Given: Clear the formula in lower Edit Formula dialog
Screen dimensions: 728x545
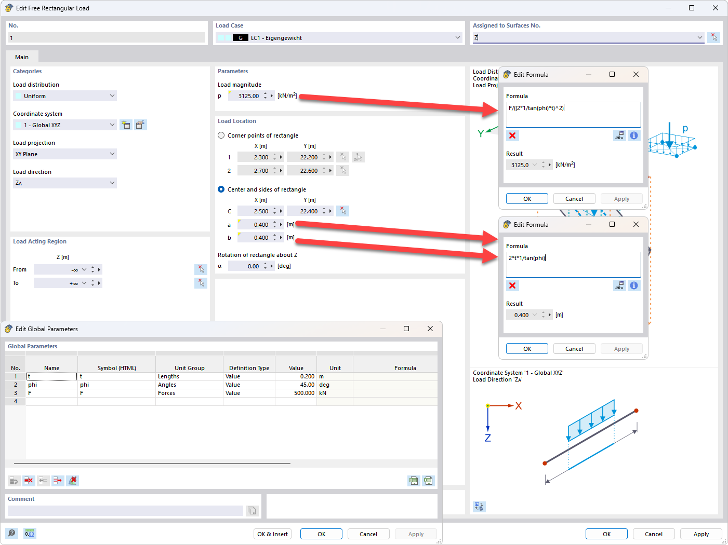Looking at the screenshot, I should click(x=512, y=285).
